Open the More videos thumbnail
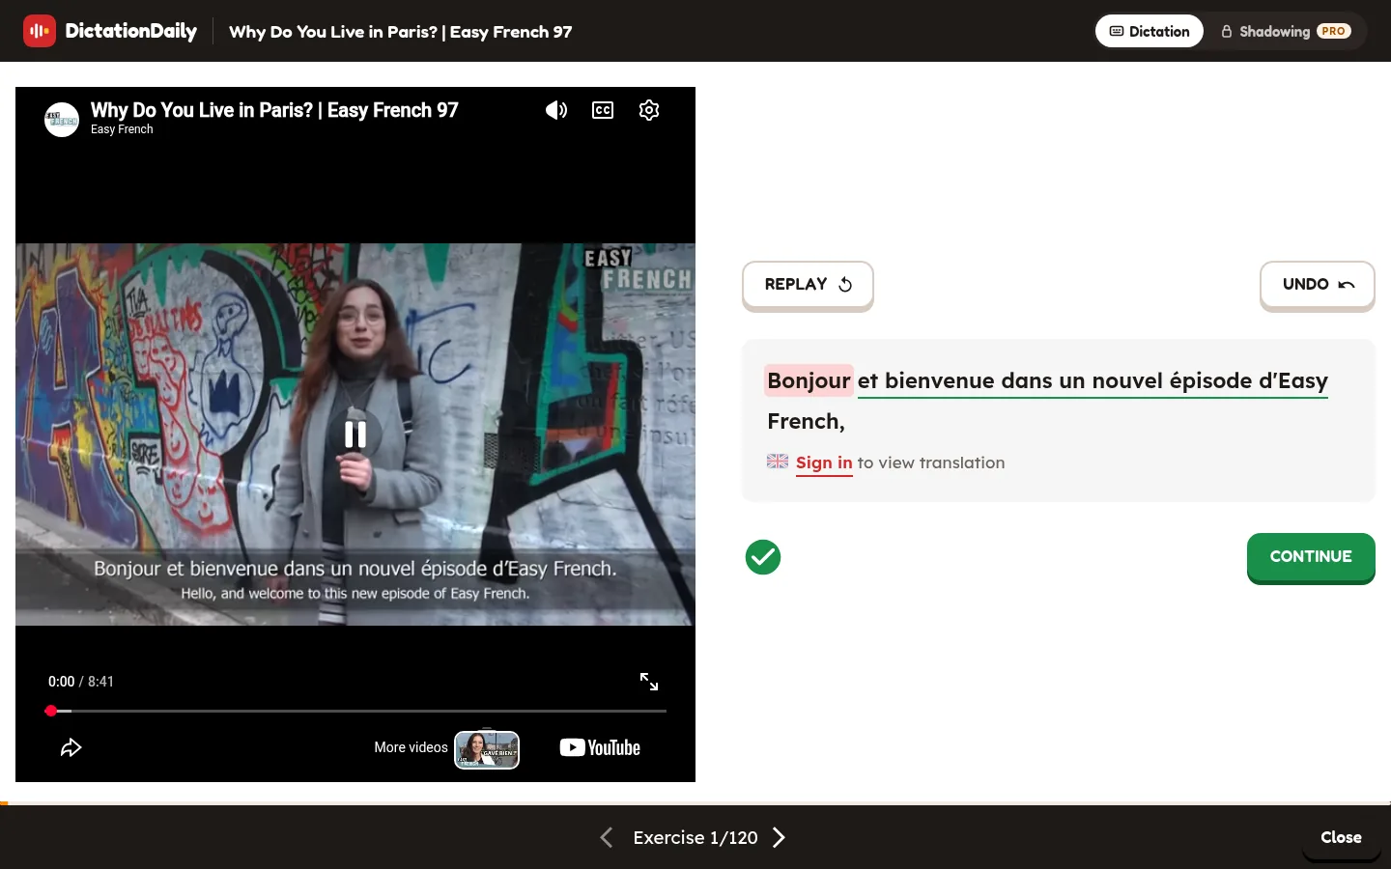Image resolution: width=1391 pixels, height=869 pixels. coord(487,749)
